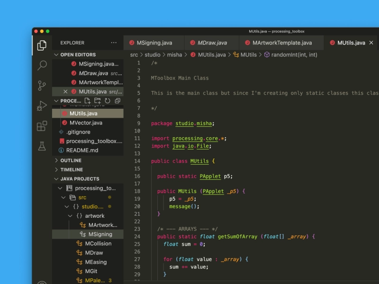This screenshot has width=379, height=284.
Task: Open MDraw.java from Open Editors
Action: coord(88,73)
